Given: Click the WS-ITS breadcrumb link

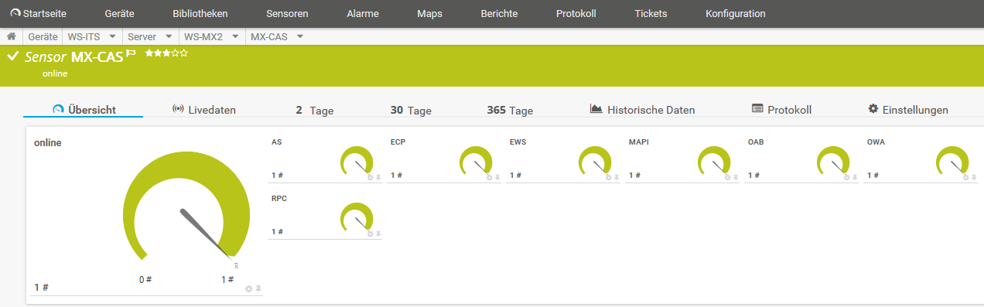Looking at the screenshot, I should (x=84, y=36).
